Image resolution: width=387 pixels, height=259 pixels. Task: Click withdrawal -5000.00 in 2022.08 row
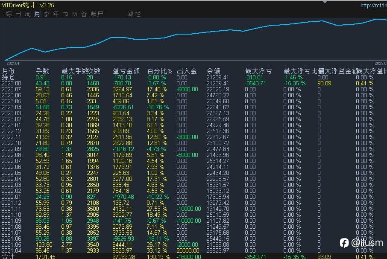click(x=188, y=155)
